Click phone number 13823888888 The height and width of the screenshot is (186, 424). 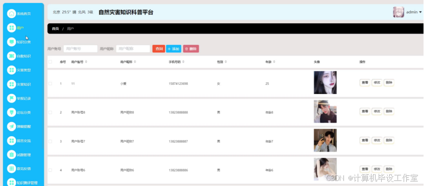pyautogui.click(x=178, y=112)
